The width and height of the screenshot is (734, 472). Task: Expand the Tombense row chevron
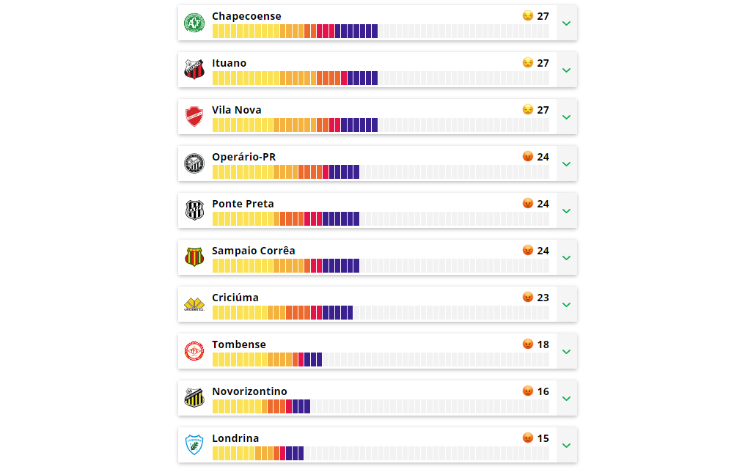pyautogui.click(x=566, y=352)
